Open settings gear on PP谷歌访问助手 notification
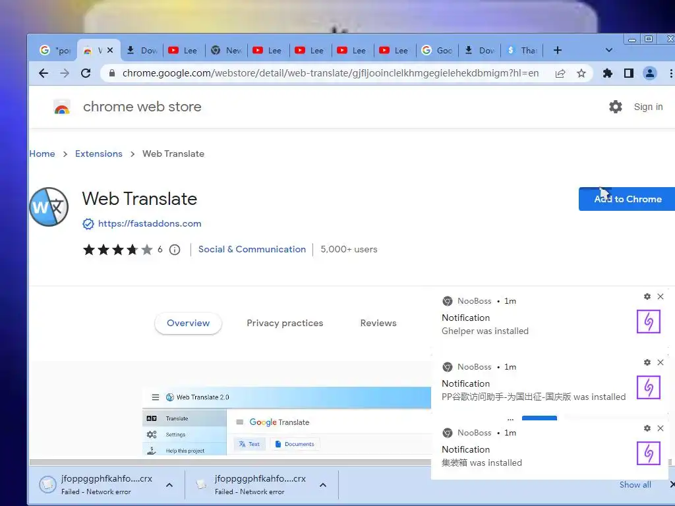This screenshot has height=506, width=675. (647, 362)
